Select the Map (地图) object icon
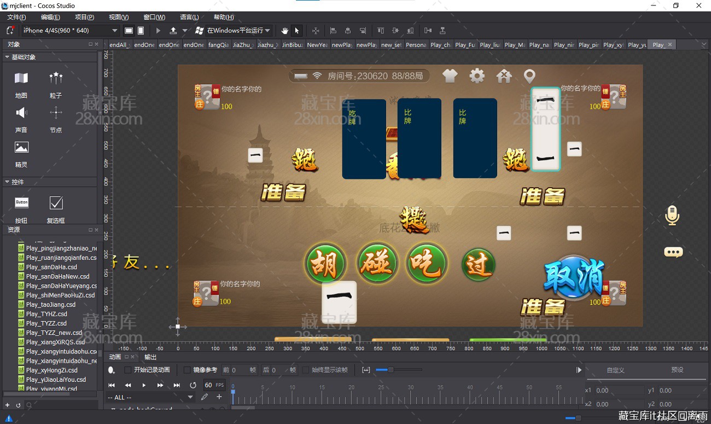This screenshot has height=424, width=711. coord(21,79)
